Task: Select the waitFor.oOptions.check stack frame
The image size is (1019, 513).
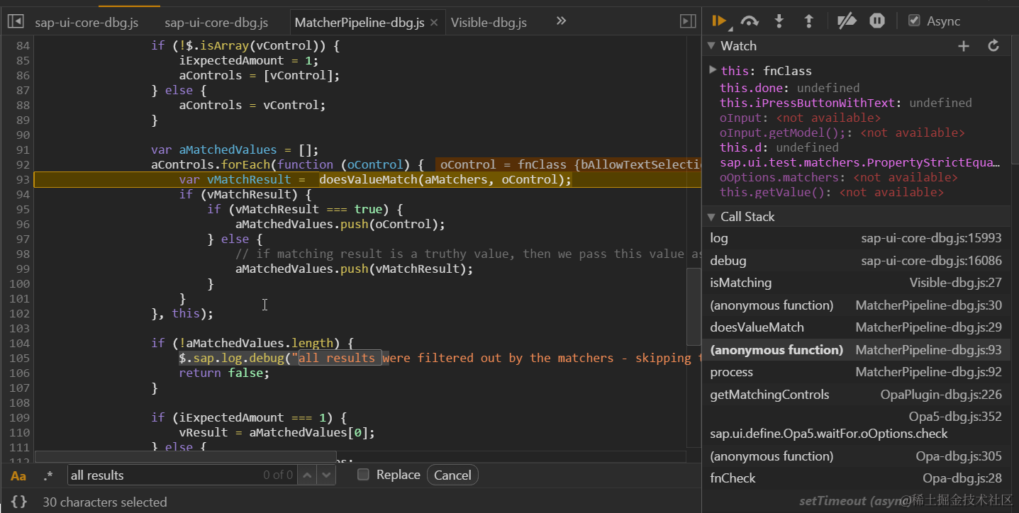Action: (856, 425)
